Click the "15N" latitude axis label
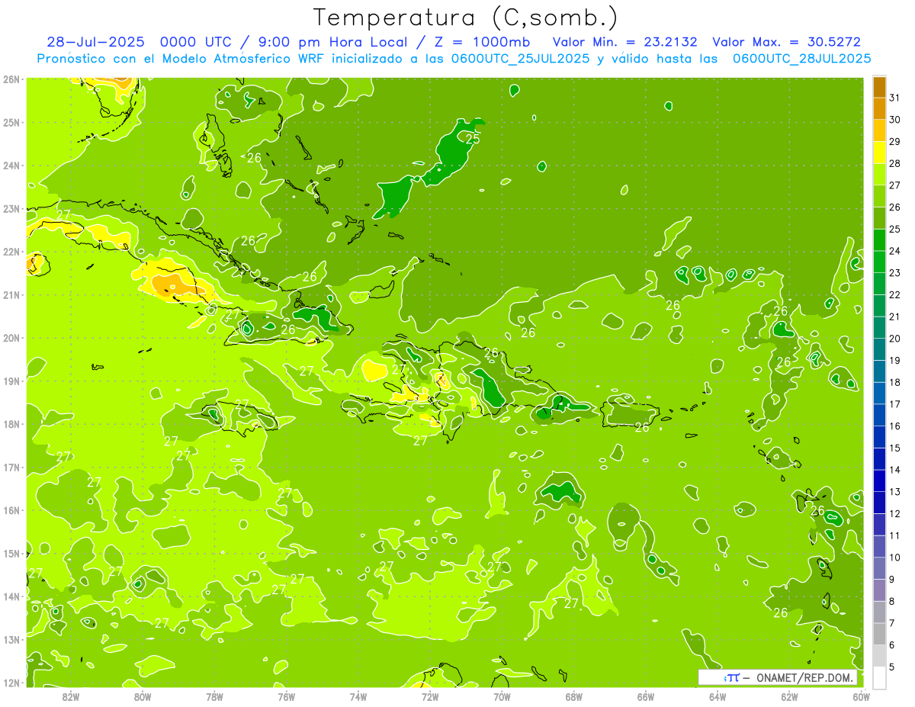The image size is (915, 707). [11, 554]
